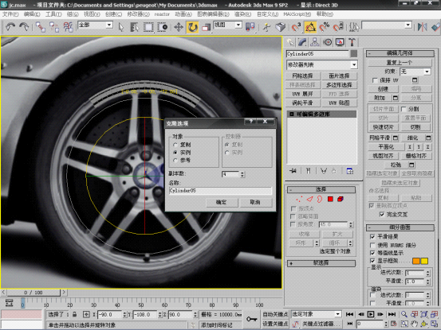Activate the Select and Scale tool
This screenshot has height=330, width=441.
(207, 27)
